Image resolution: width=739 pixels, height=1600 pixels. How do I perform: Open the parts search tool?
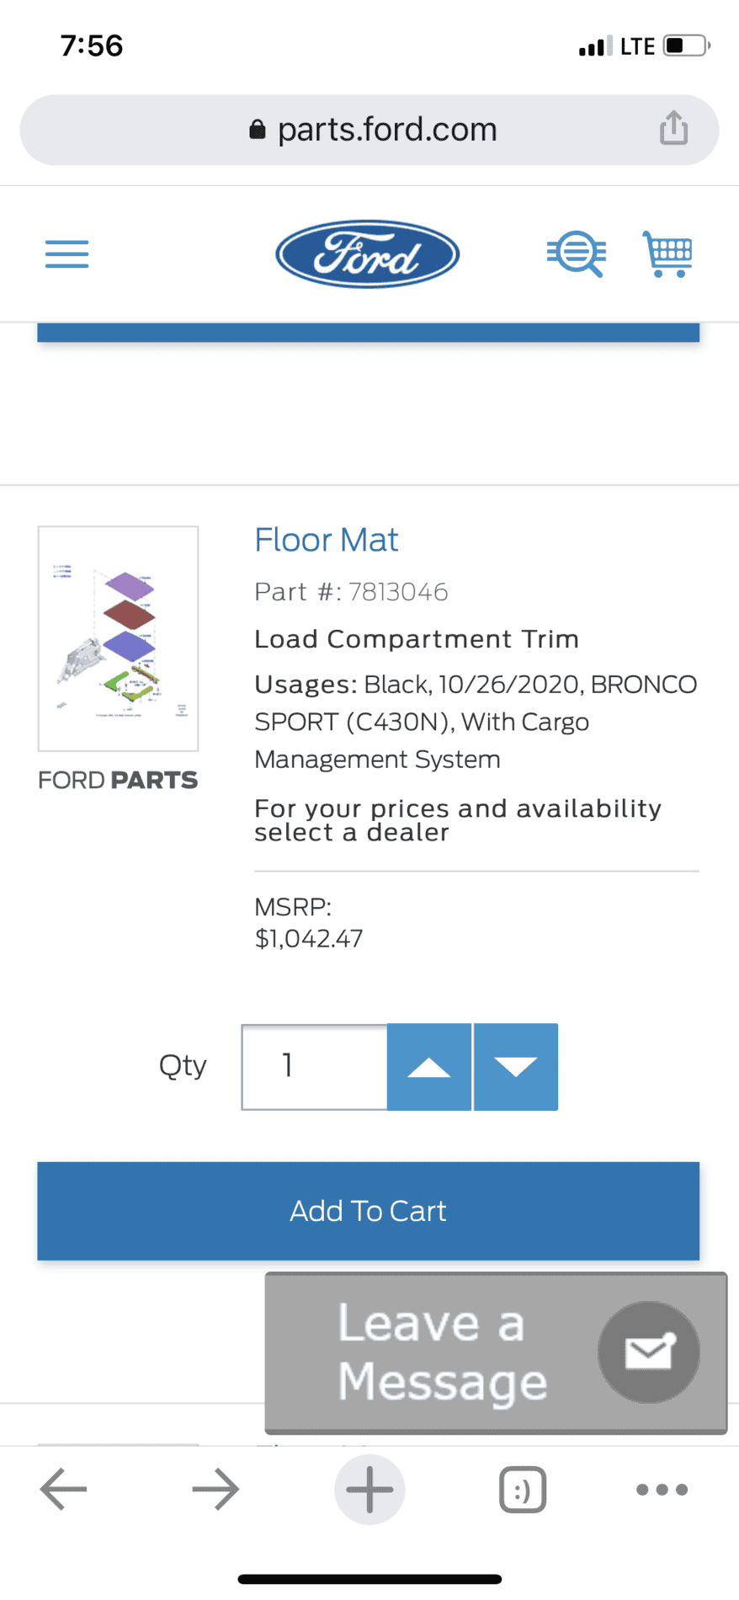(x=577, y=253)
